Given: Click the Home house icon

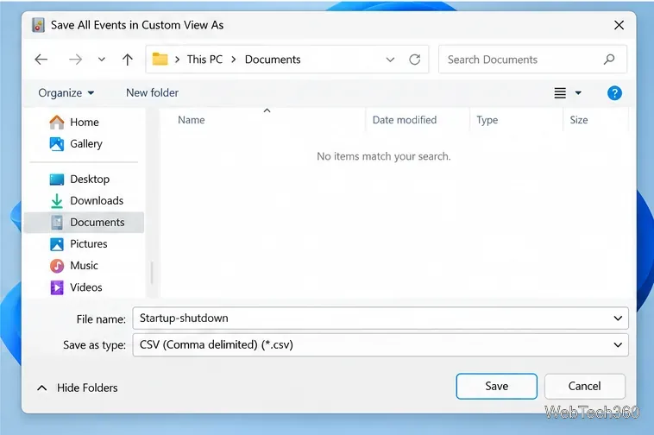Looking at the screenshot, I should click(57, 122).
